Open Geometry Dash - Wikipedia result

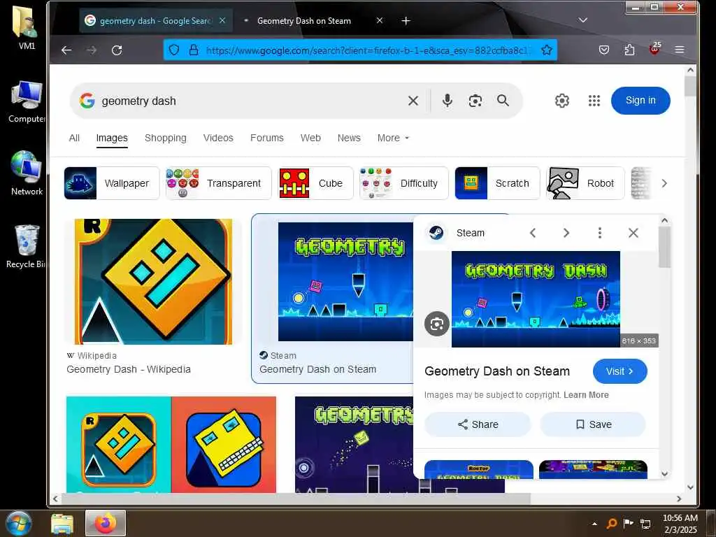click(x=129, y=369)
